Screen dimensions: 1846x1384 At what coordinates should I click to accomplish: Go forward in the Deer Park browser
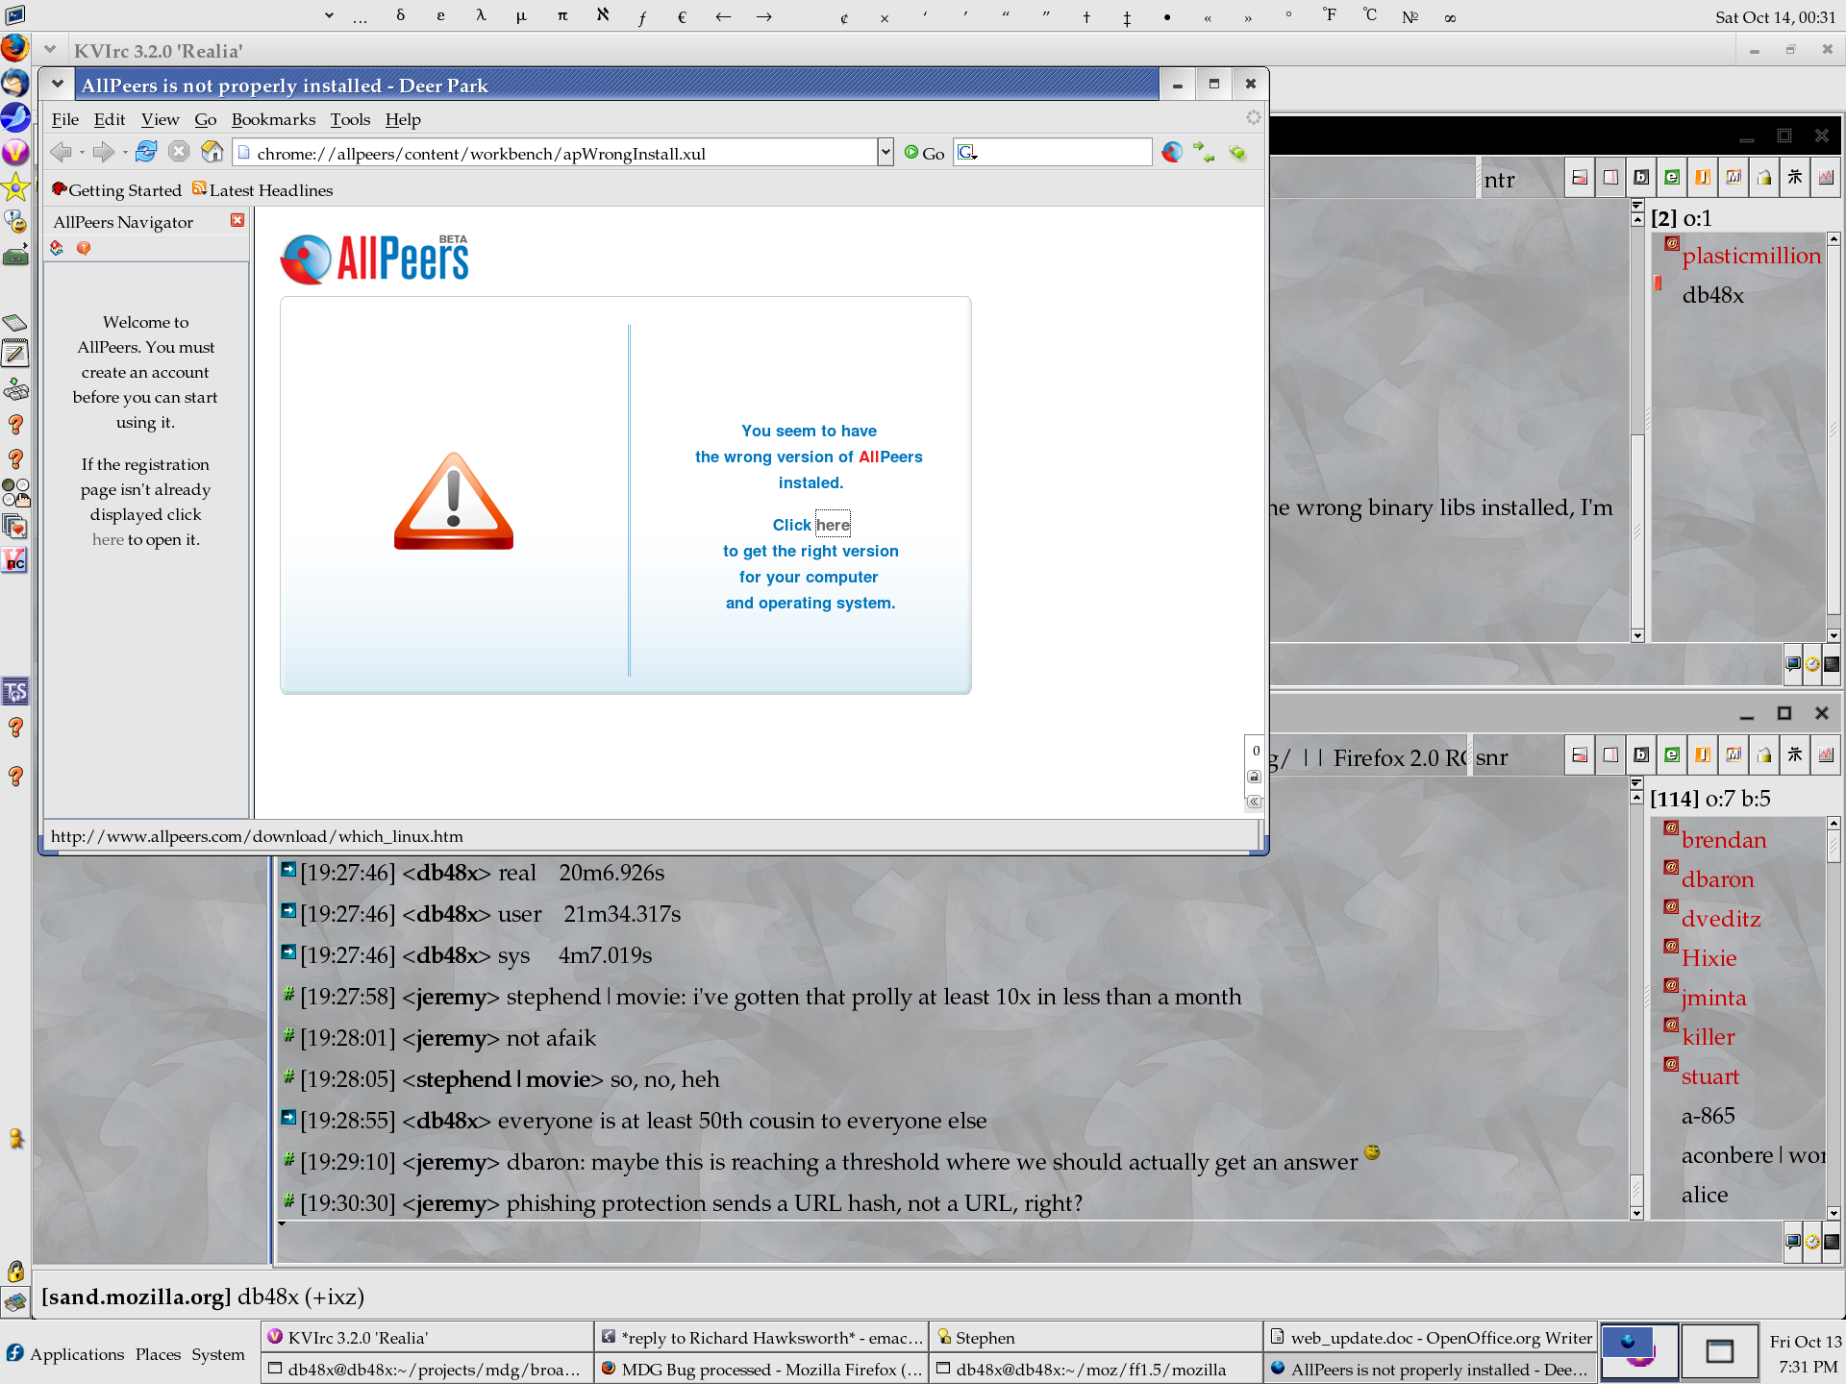coord(104,152)
